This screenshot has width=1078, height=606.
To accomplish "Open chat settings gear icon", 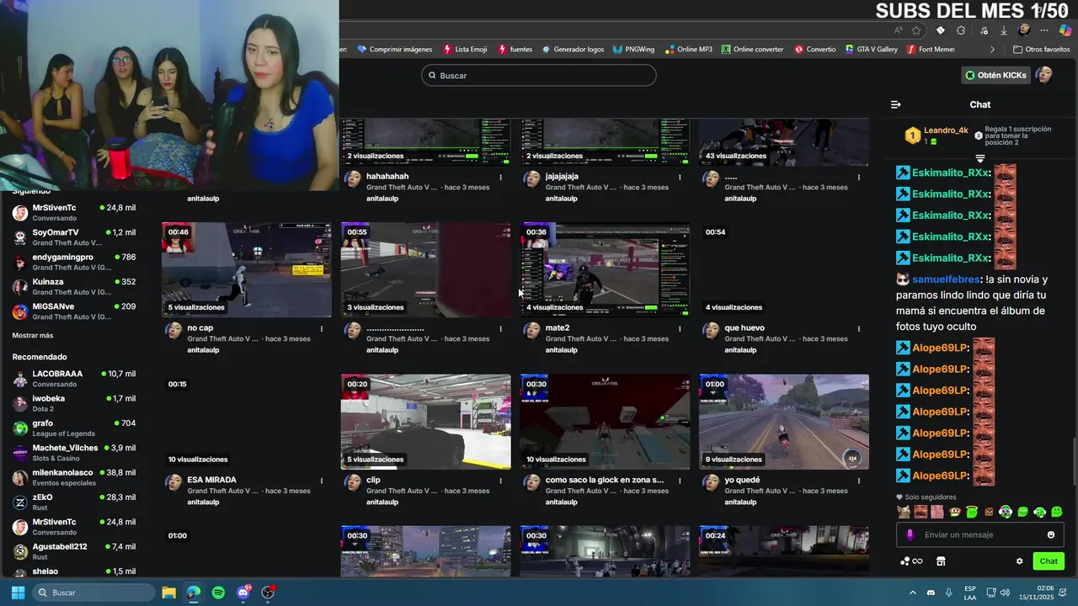I will [1019, 561].
